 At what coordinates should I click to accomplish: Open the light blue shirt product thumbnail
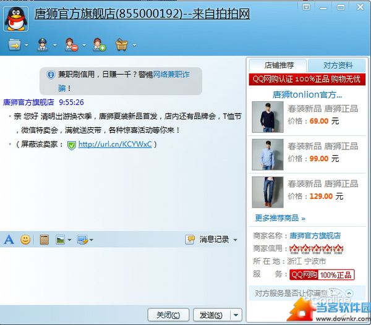[x=268, y=154]
